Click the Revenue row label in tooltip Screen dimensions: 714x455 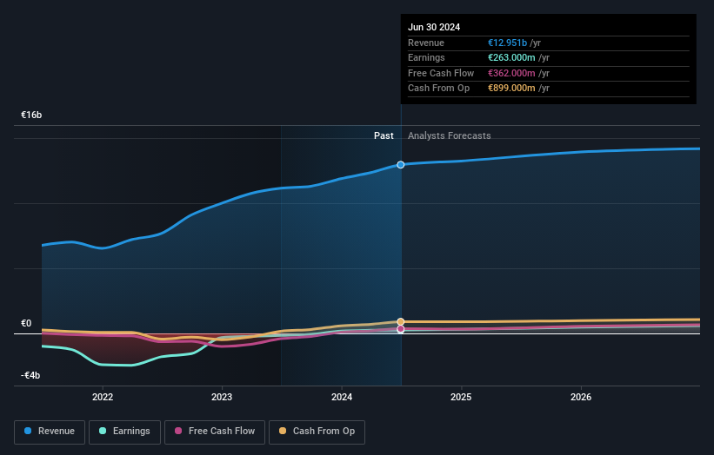[426, 43]
